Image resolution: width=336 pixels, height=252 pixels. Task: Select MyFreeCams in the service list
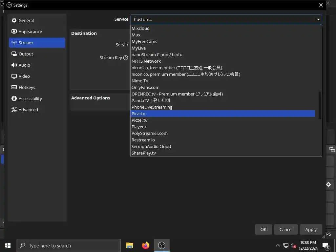pos(223,41)
